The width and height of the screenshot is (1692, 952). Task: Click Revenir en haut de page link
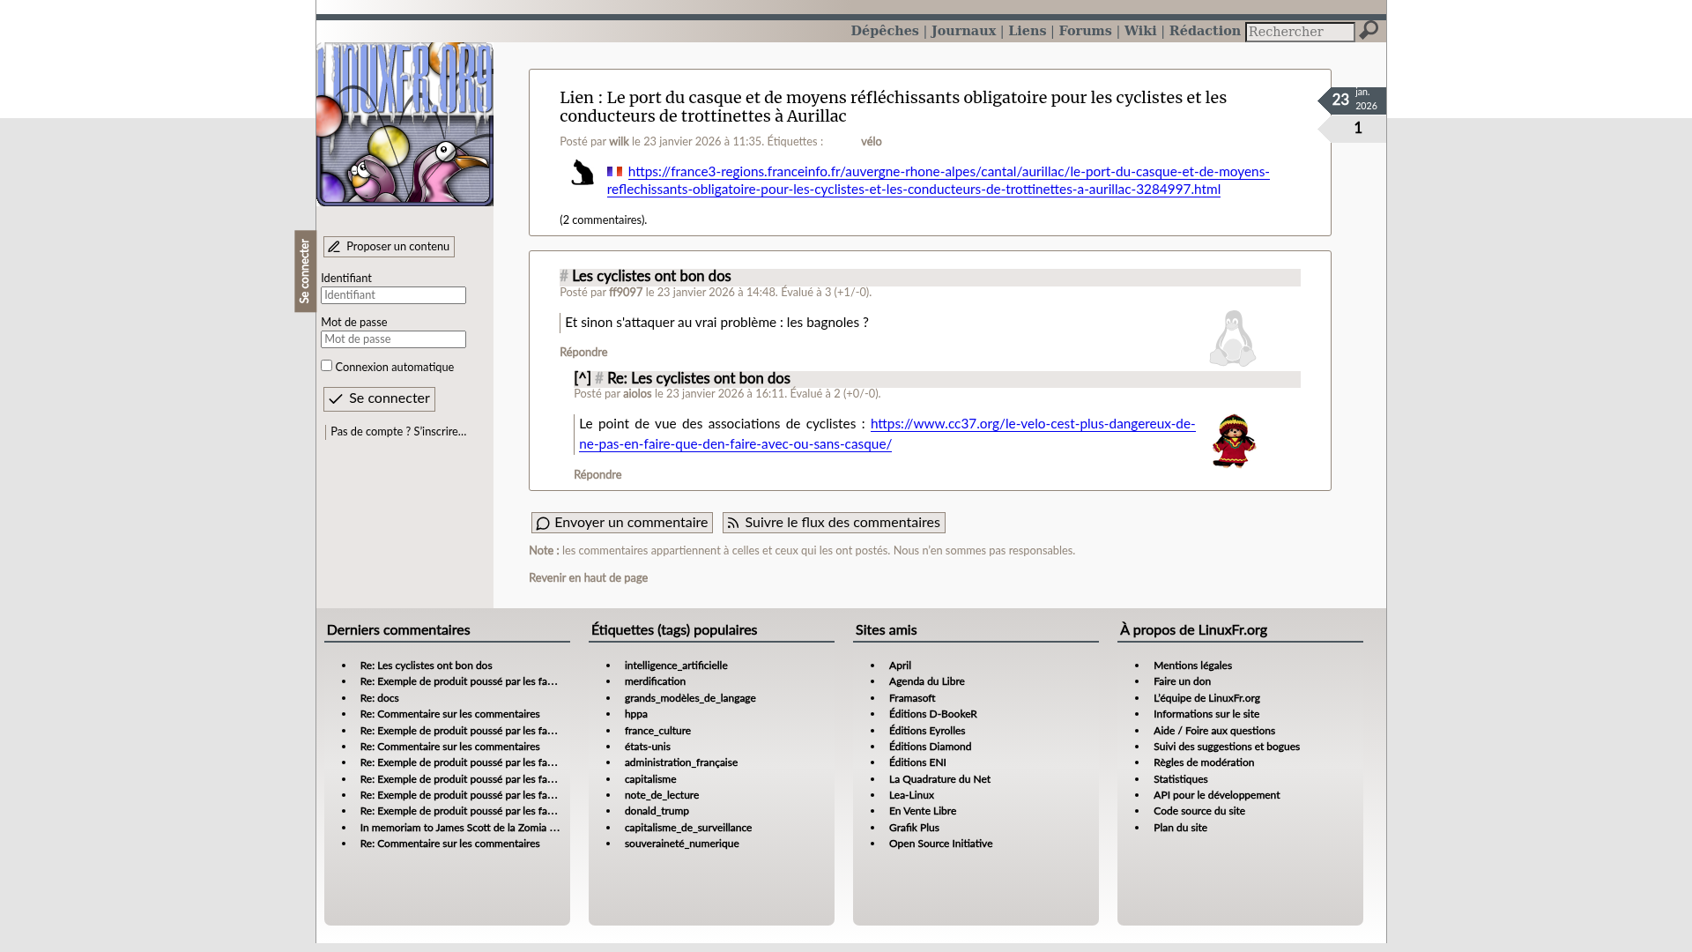pyautogui.click(x=588, y=578)
